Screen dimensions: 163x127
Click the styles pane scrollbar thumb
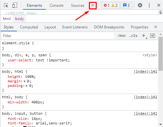(161, 54)
